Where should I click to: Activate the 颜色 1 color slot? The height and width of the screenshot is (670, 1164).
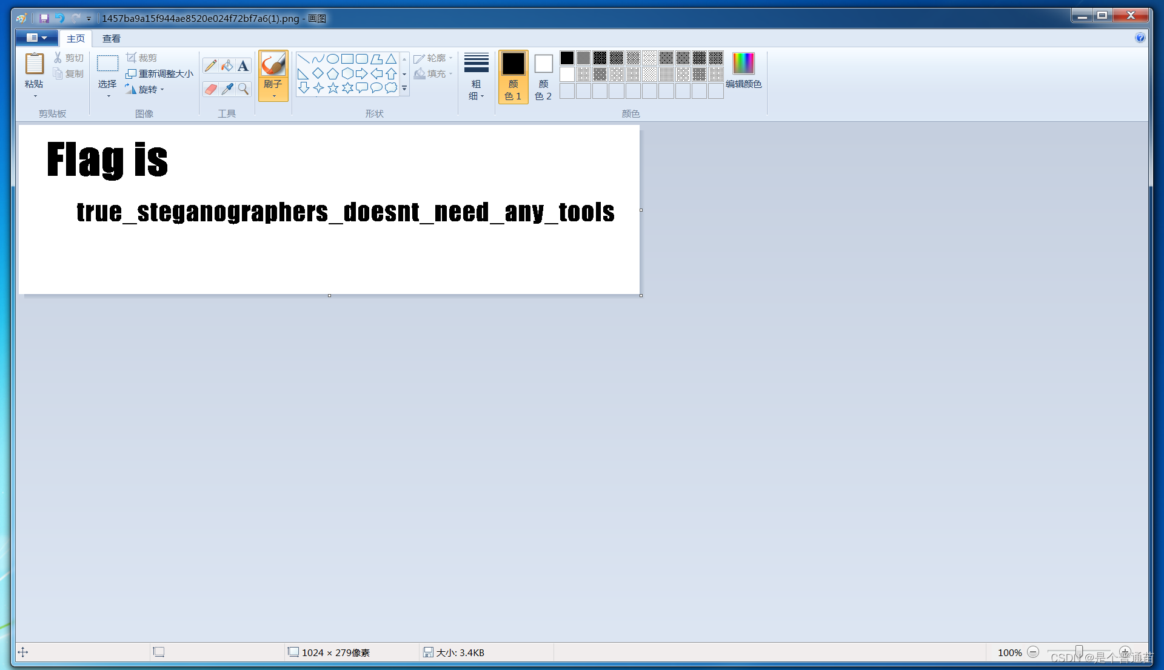(x=513, y=76)
